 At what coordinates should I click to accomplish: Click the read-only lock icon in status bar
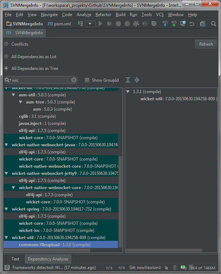click(x=166, y=268)
